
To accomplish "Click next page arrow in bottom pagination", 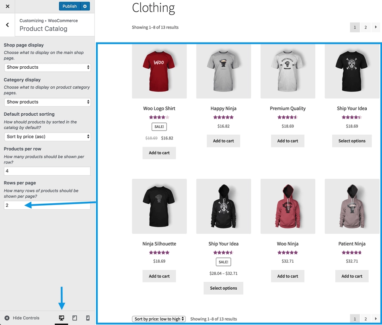I will pos(376,319).
